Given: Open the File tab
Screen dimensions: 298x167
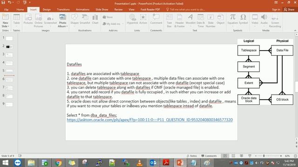Looking at the screenshot, I should pyautogui.click(x=6, y=9).
